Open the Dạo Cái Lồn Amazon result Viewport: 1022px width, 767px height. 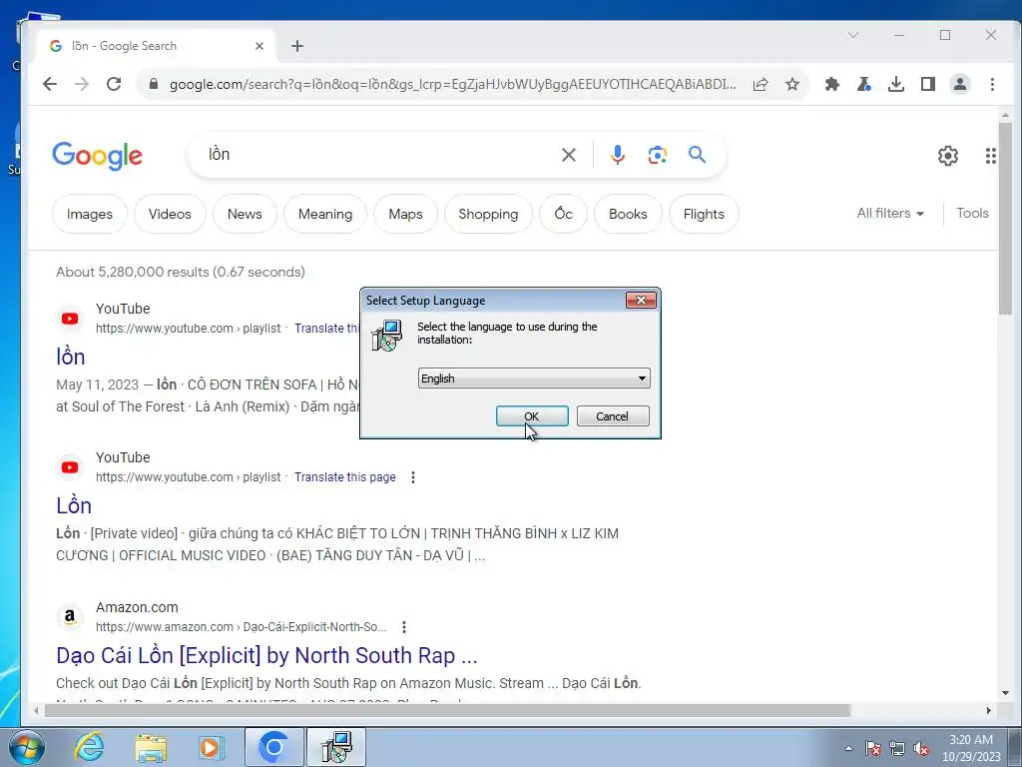tap(266, 655)
